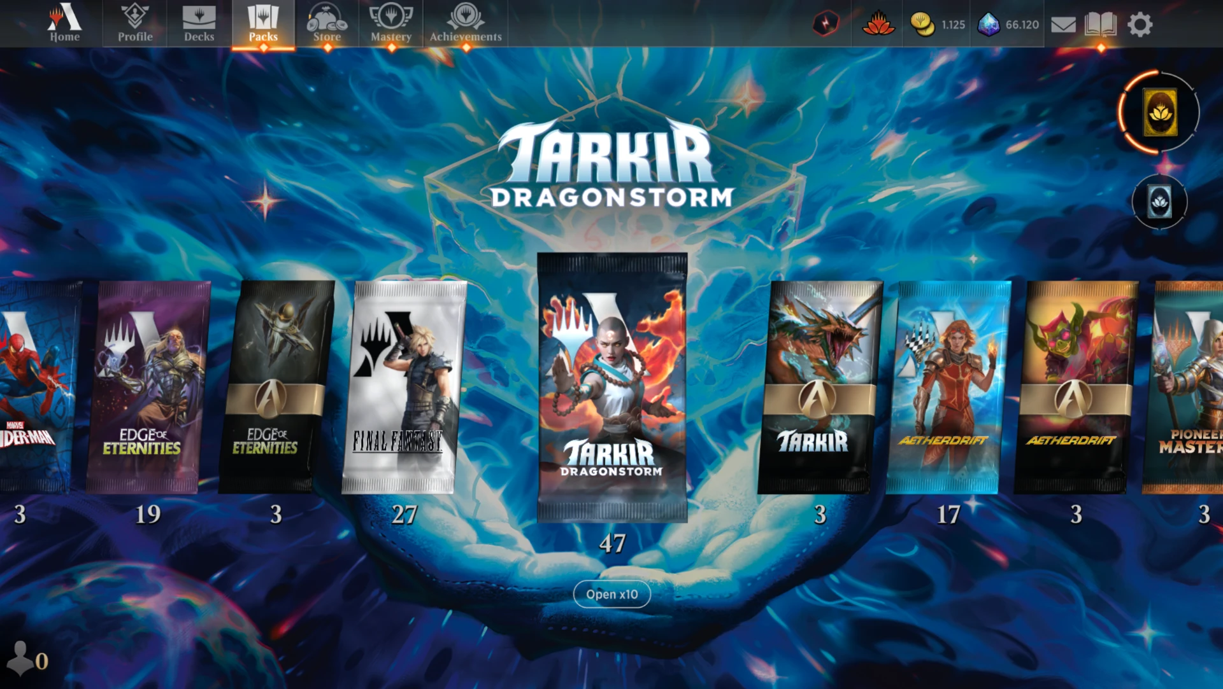Select the blue Aetherdrift pack

(948, 387)
